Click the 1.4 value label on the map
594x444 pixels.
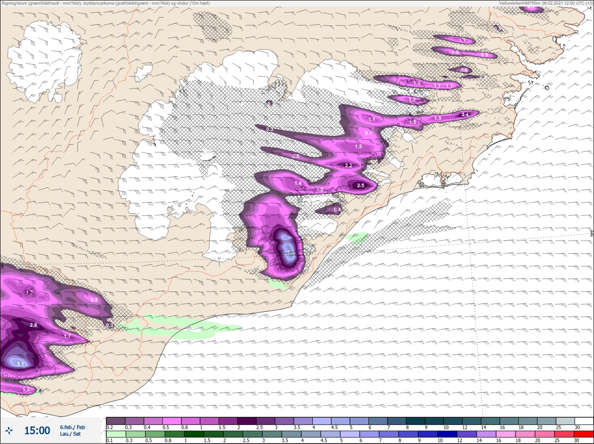(298, 184)
